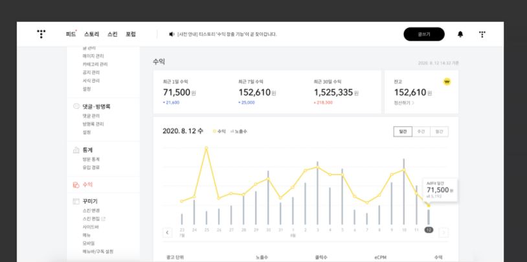The image size is (527, 262).
Task: Open 스킨 편집 in the sidebar
Action: (91, 219)
